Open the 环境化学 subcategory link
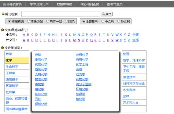Screen dimensions: 174x114 tap(82, 89)
